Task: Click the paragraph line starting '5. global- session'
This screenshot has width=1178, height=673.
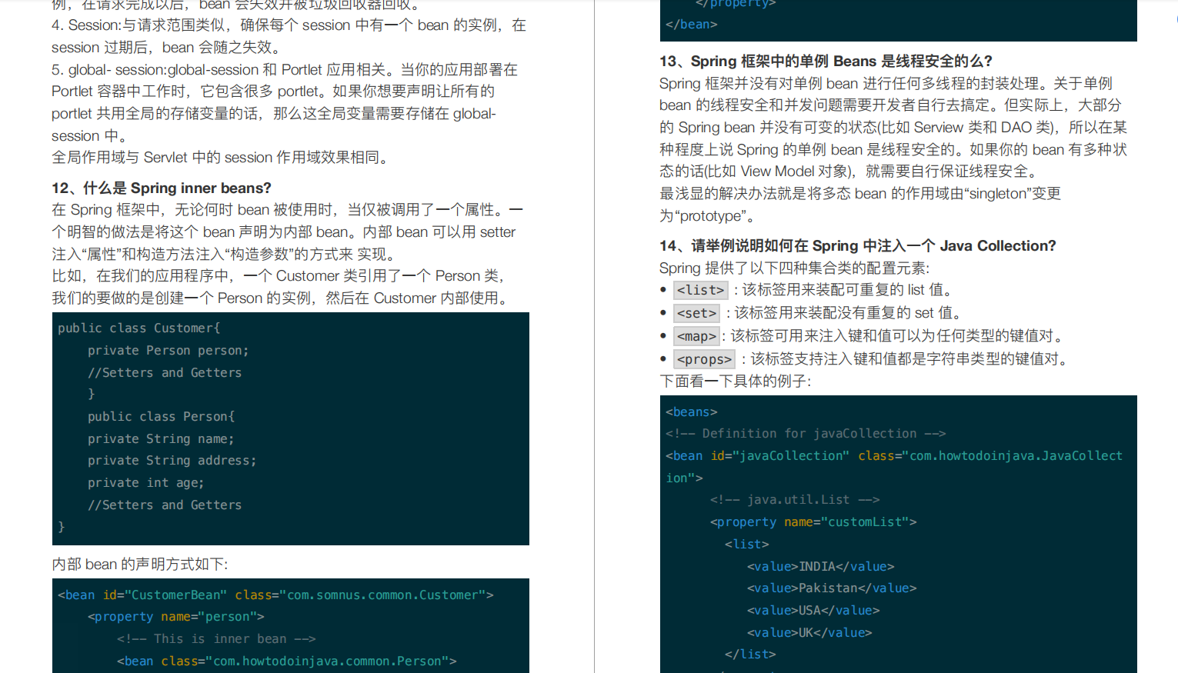Action: tap(285, 69)
